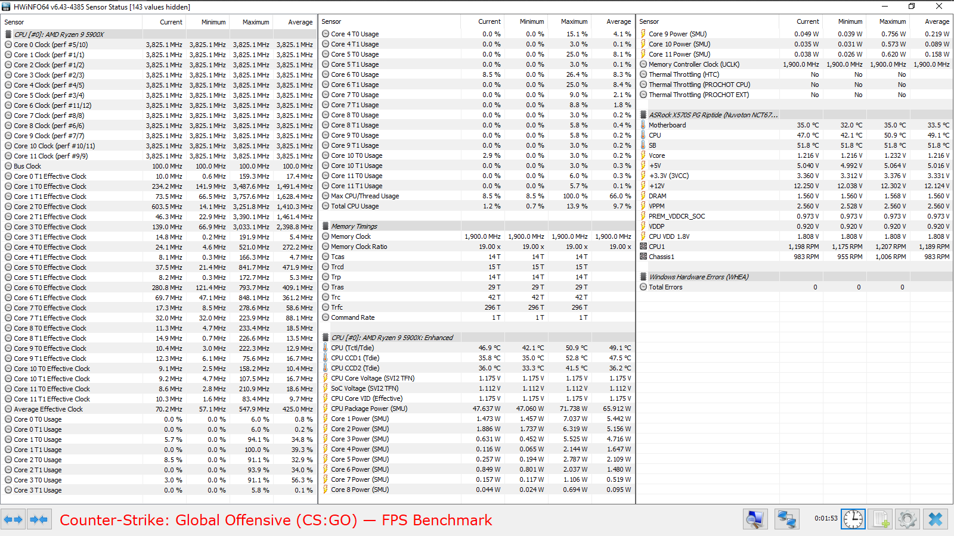Image resolution: width=954 pixels, height=536 pixels.
Task: Click the thermometer icon beside SB
Action: click(643, 145)
